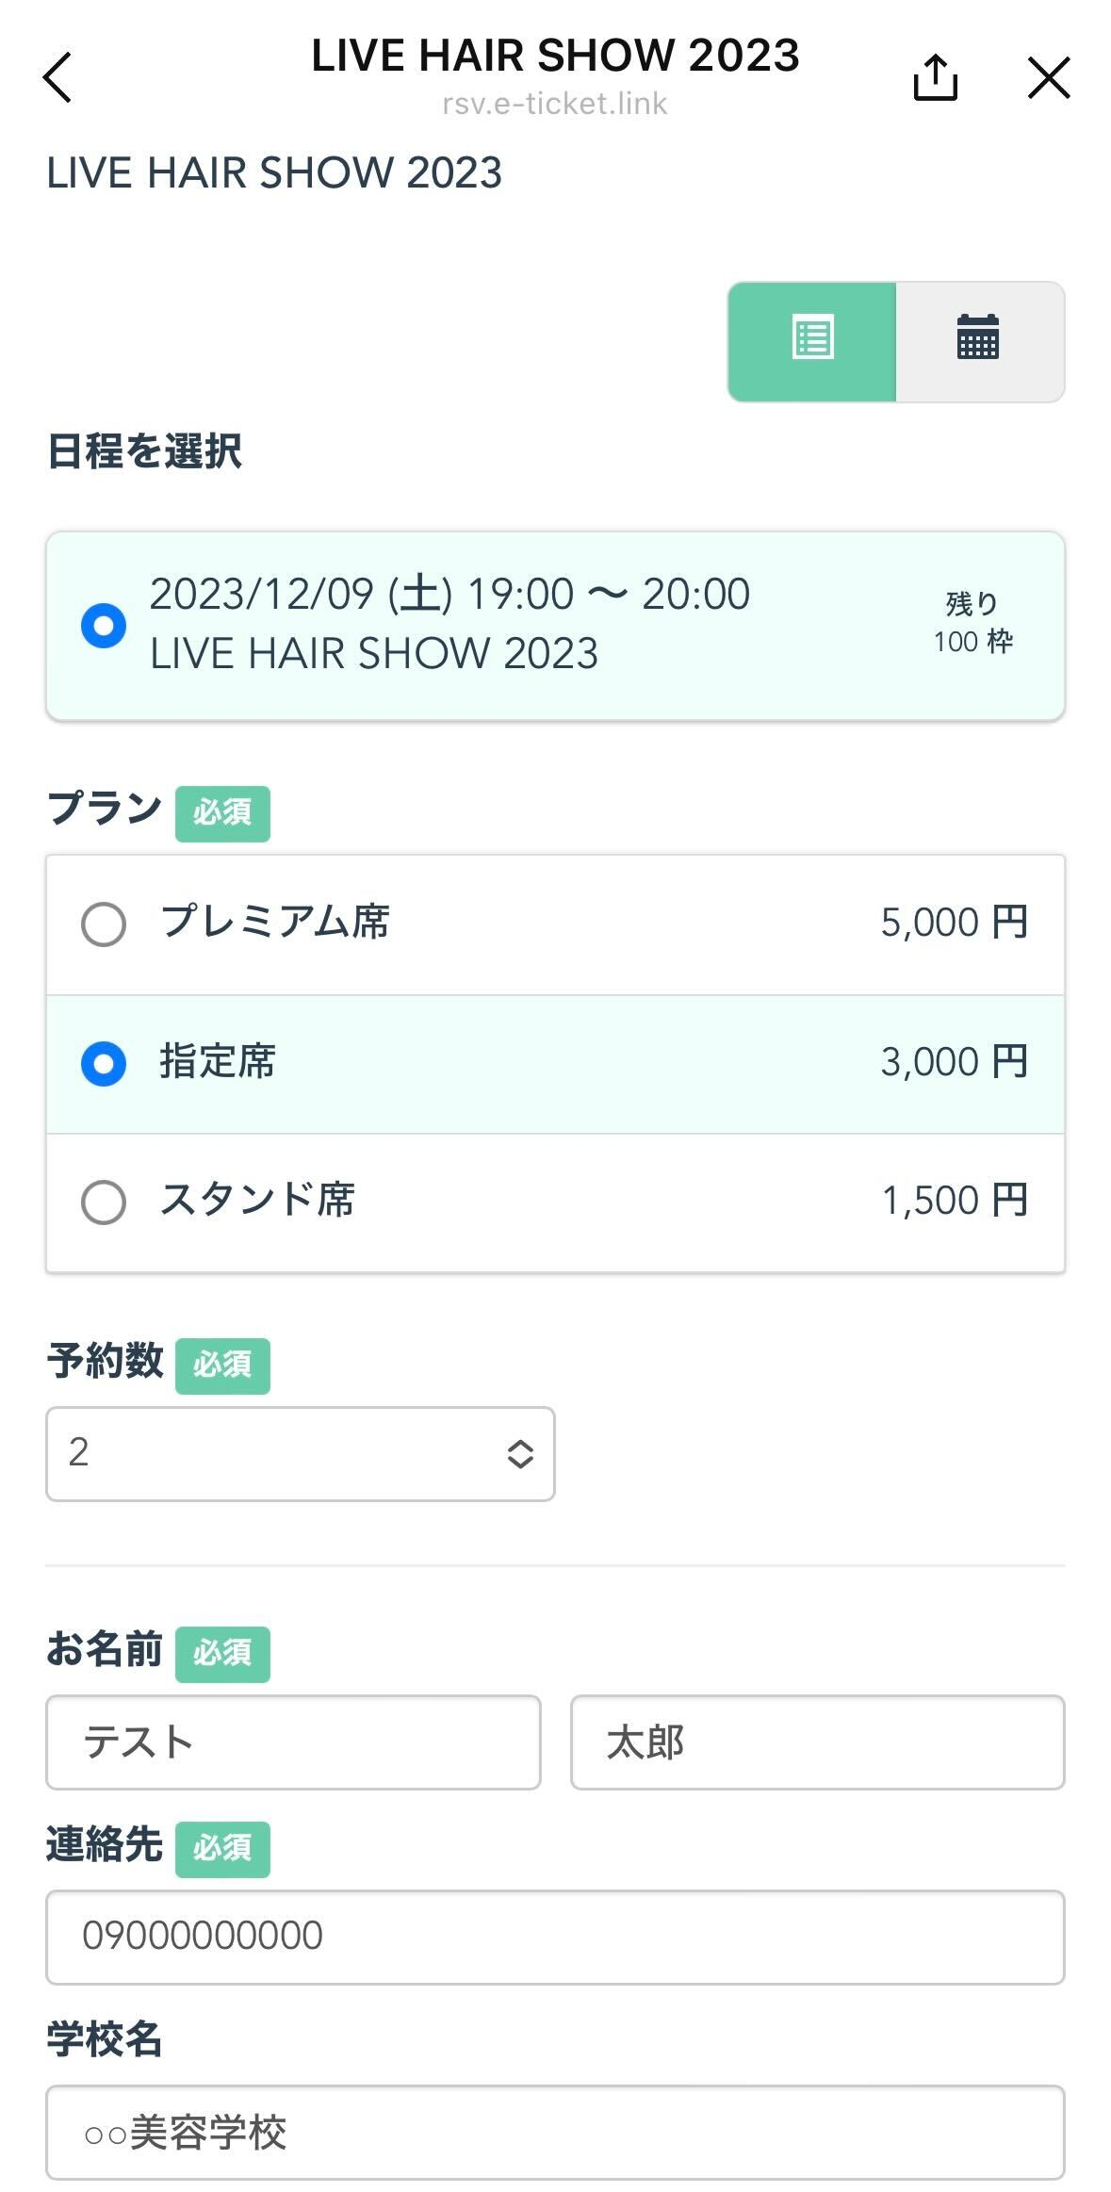The image size is (1111, 2192).
Task: Tap the back arrow icon
Action: tap(57, 77)
